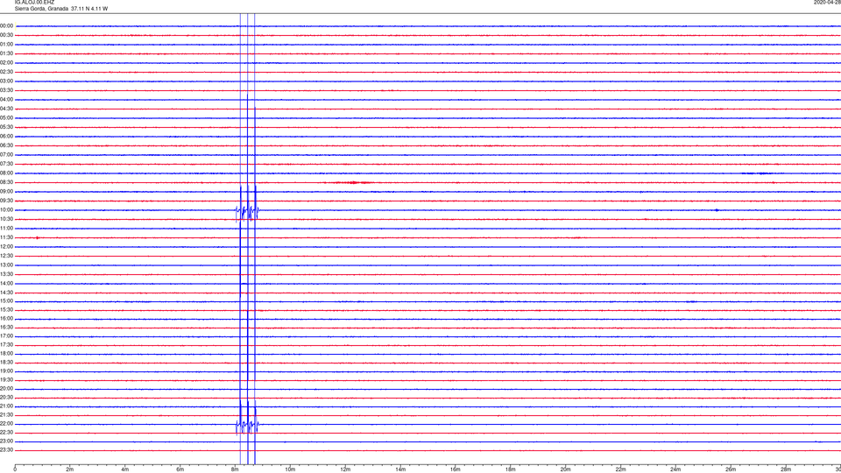Click the station code IG.ALOJ.00.EHZ header
The image size is (841, 473).
click(x=34, y=3)
